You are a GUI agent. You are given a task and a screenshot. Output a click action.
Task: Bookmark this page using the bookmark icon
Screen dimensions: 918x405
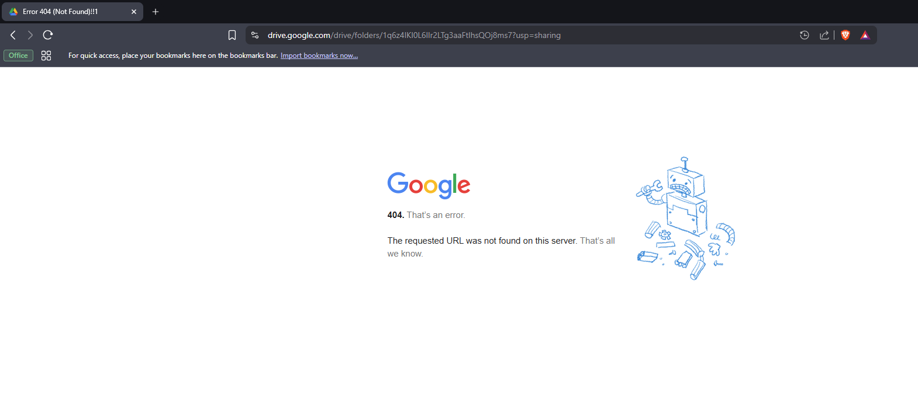(232, 35)
